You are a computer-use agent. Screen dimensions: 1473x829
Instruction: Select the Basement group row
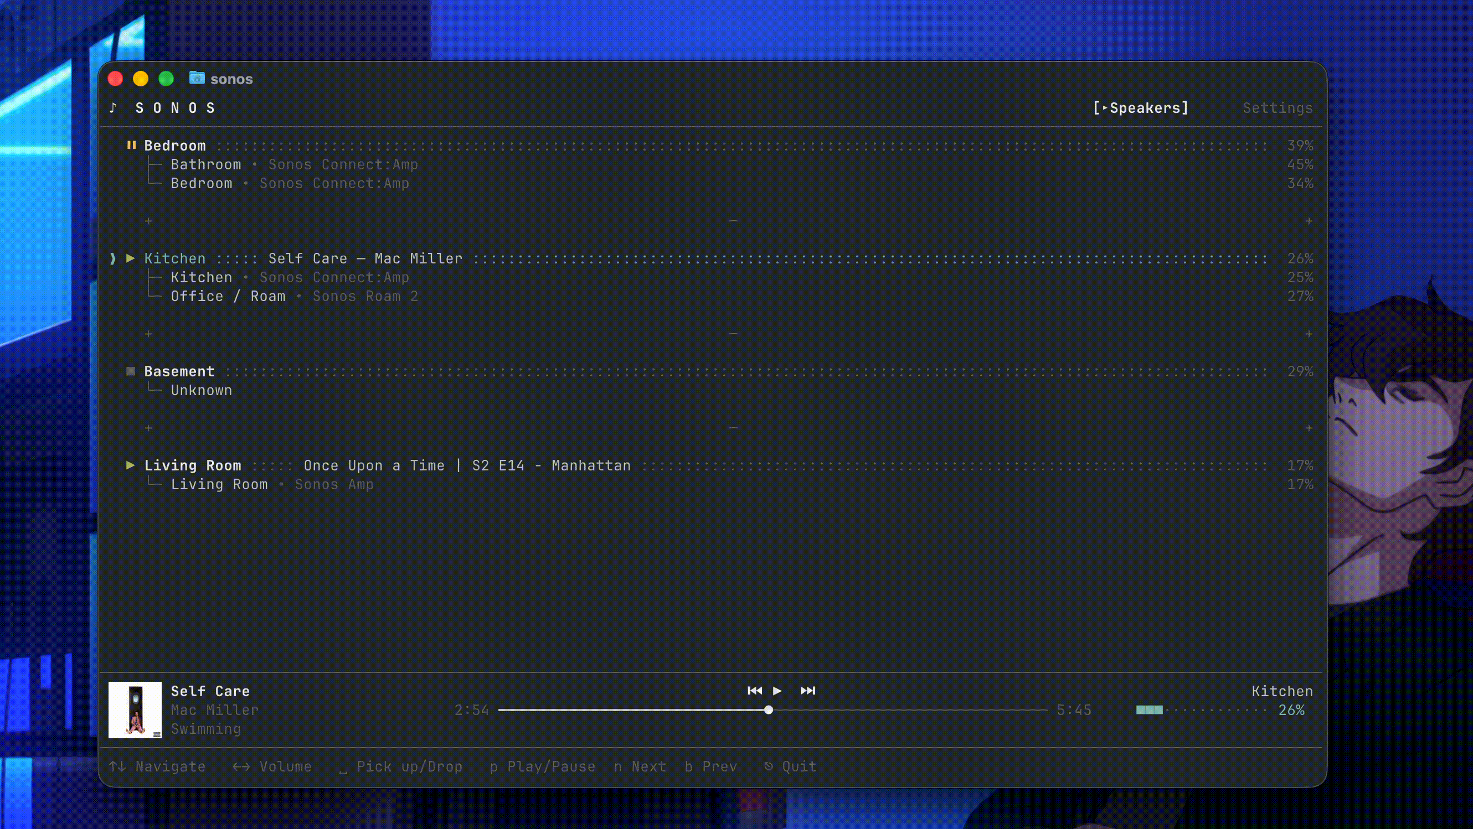(x=719, y=371)
